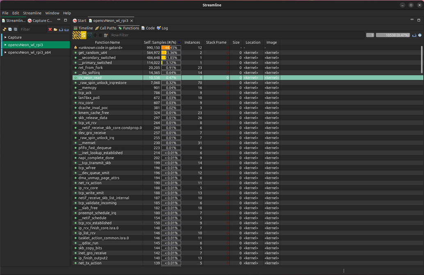The image size is (424, 275).
Task: Click the yellow S samples mode icon
Action: point(83,35)
